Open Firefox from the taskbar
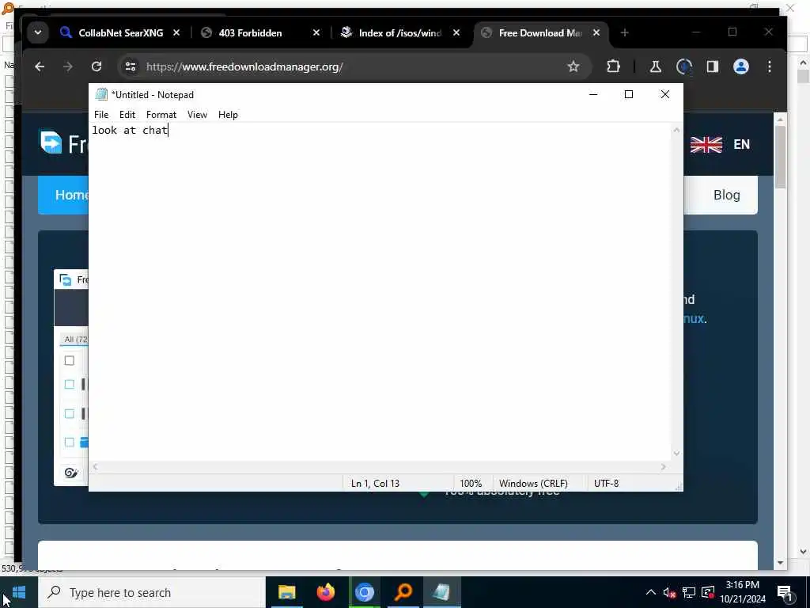 pos(325,592)
